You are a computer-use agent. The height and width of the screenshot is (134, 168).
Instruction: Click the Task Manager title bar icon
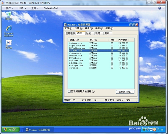pyautogui.click(x=65, y=25)
